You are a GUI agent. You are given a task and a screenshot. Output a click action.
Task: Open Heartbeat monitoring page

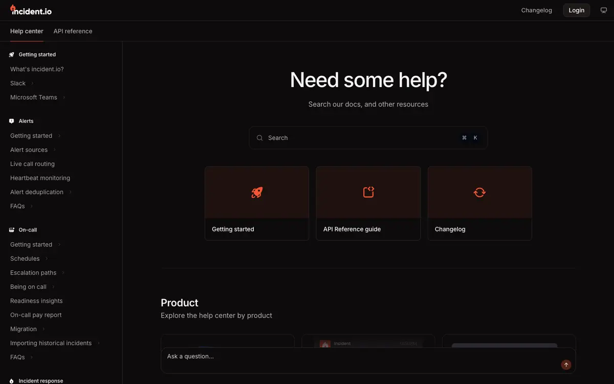coord(40,178)
